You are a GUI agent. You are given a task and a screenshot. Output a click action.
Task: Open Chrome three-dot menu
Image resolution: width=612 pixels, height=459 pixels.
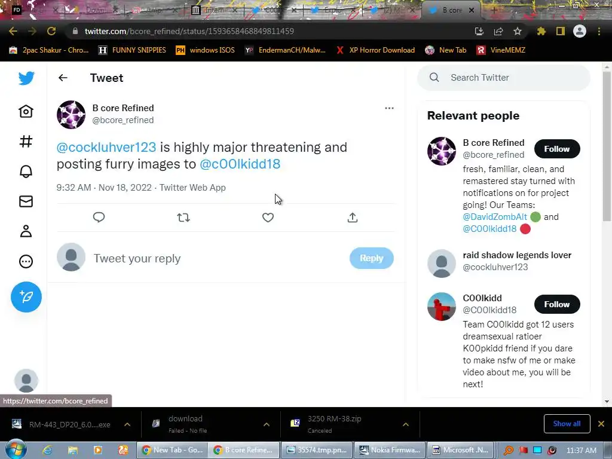599,31
